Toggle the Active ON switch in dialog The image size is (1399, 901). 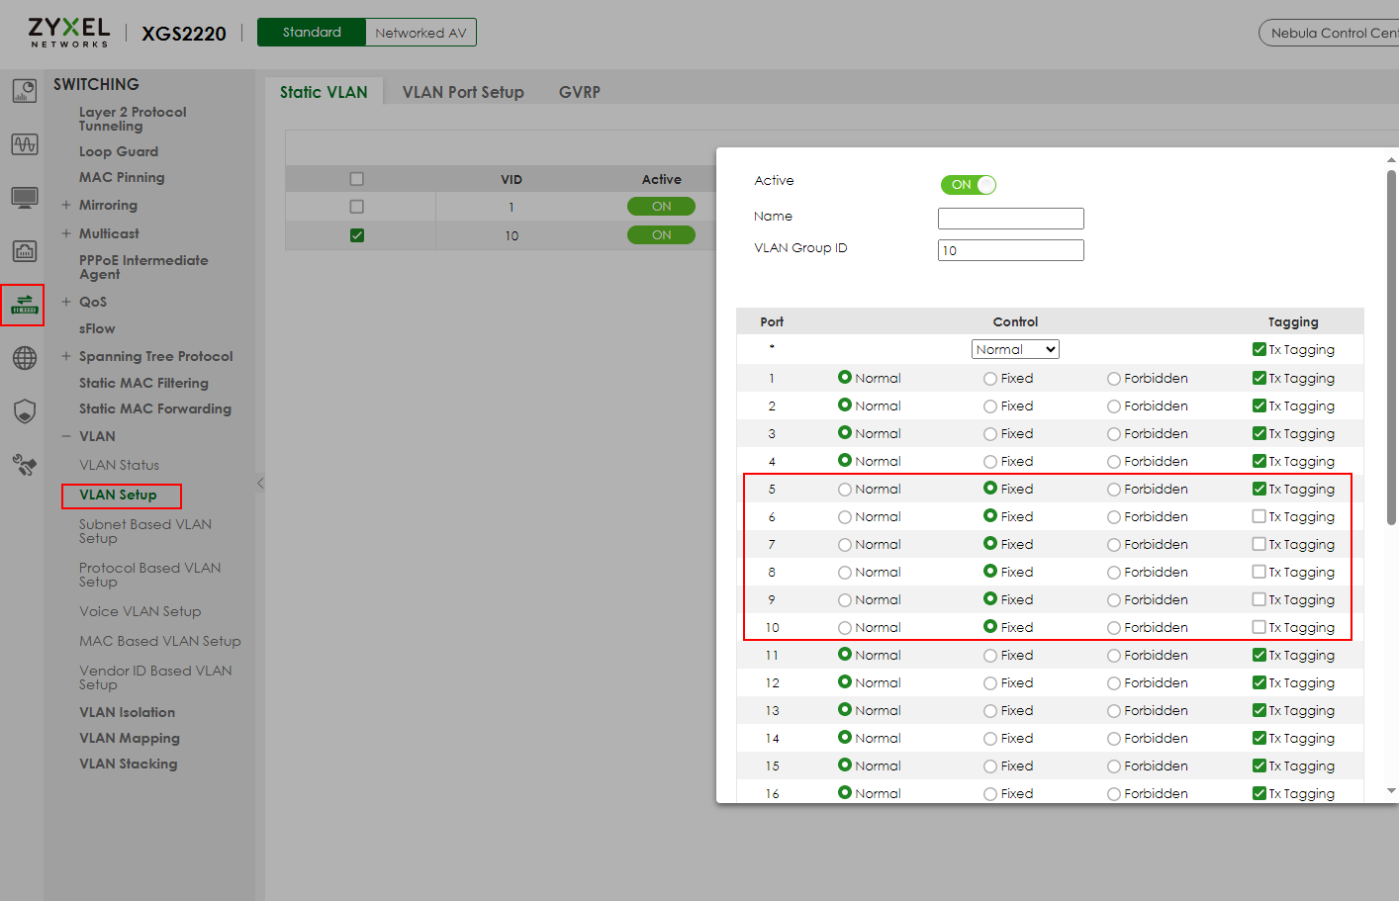968,185
